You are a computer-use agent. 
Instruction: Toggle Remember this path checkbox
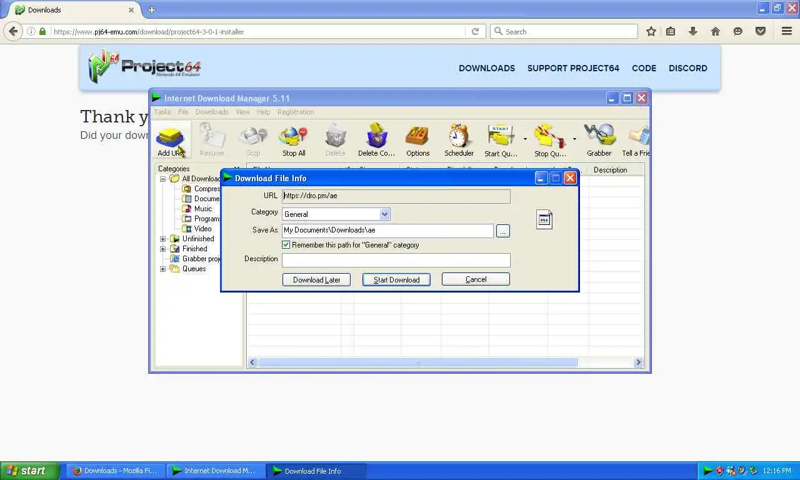pos(286,245)
